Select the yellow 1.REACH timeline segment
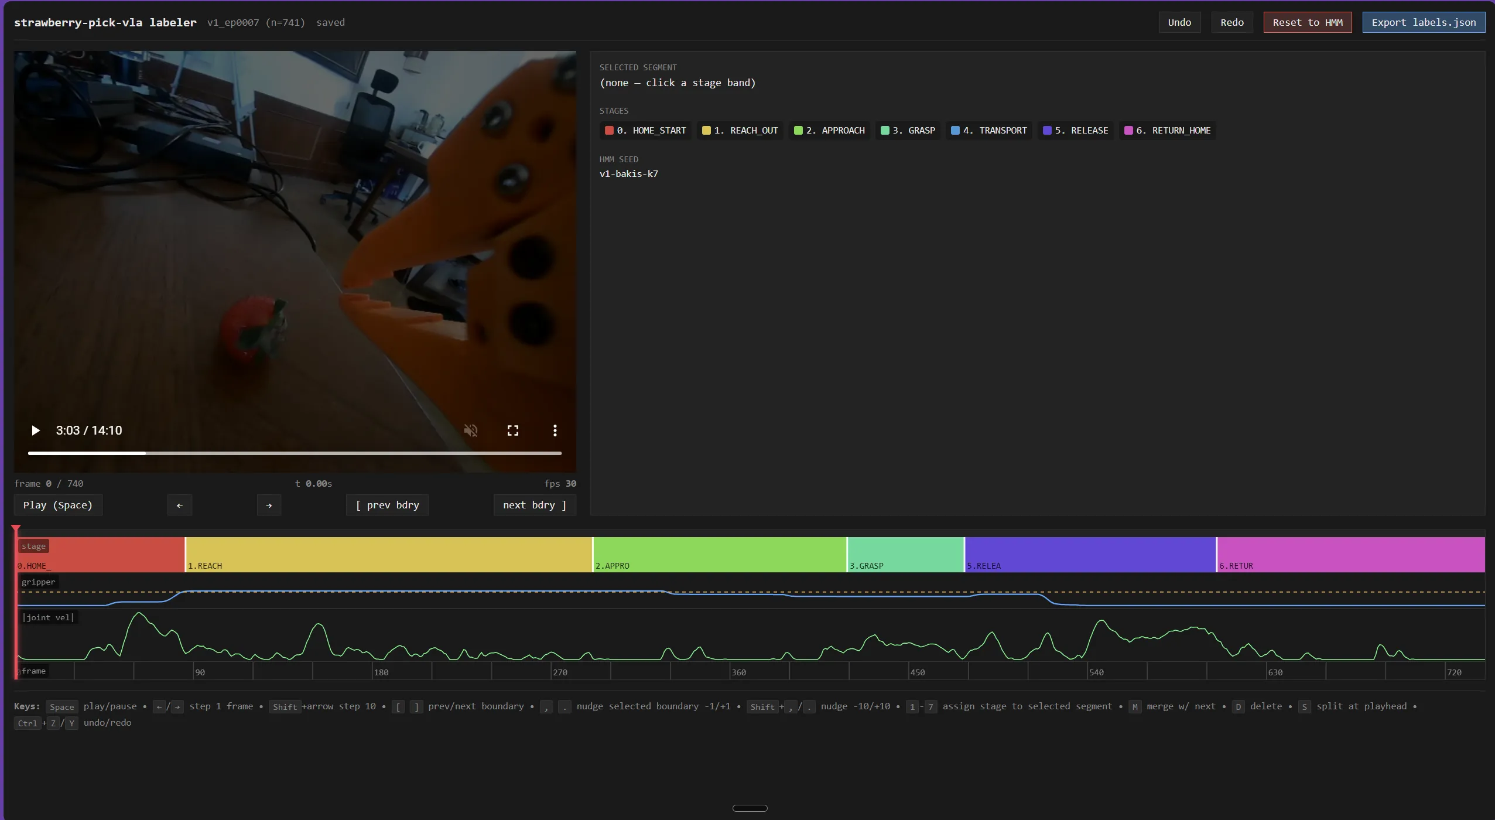This screenshot has width=1495, height=820. pos(389,554)
